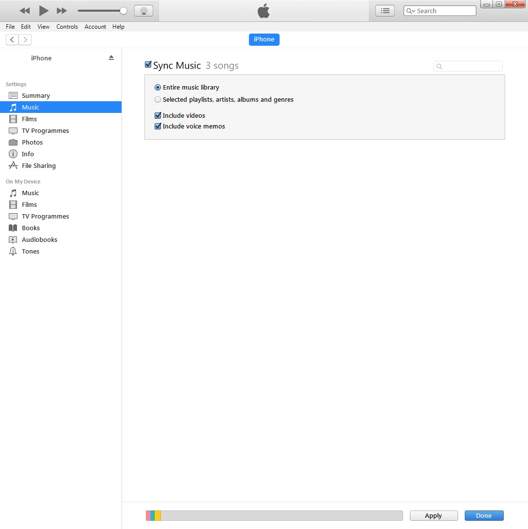
Task: Show Tones on my device
Action: point(30,251)
